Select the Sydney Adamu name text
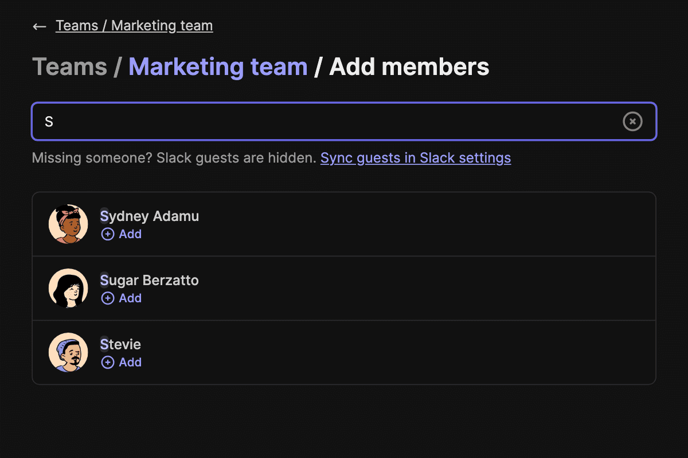Viewport: 688px width, 458px height. point(150,216)
